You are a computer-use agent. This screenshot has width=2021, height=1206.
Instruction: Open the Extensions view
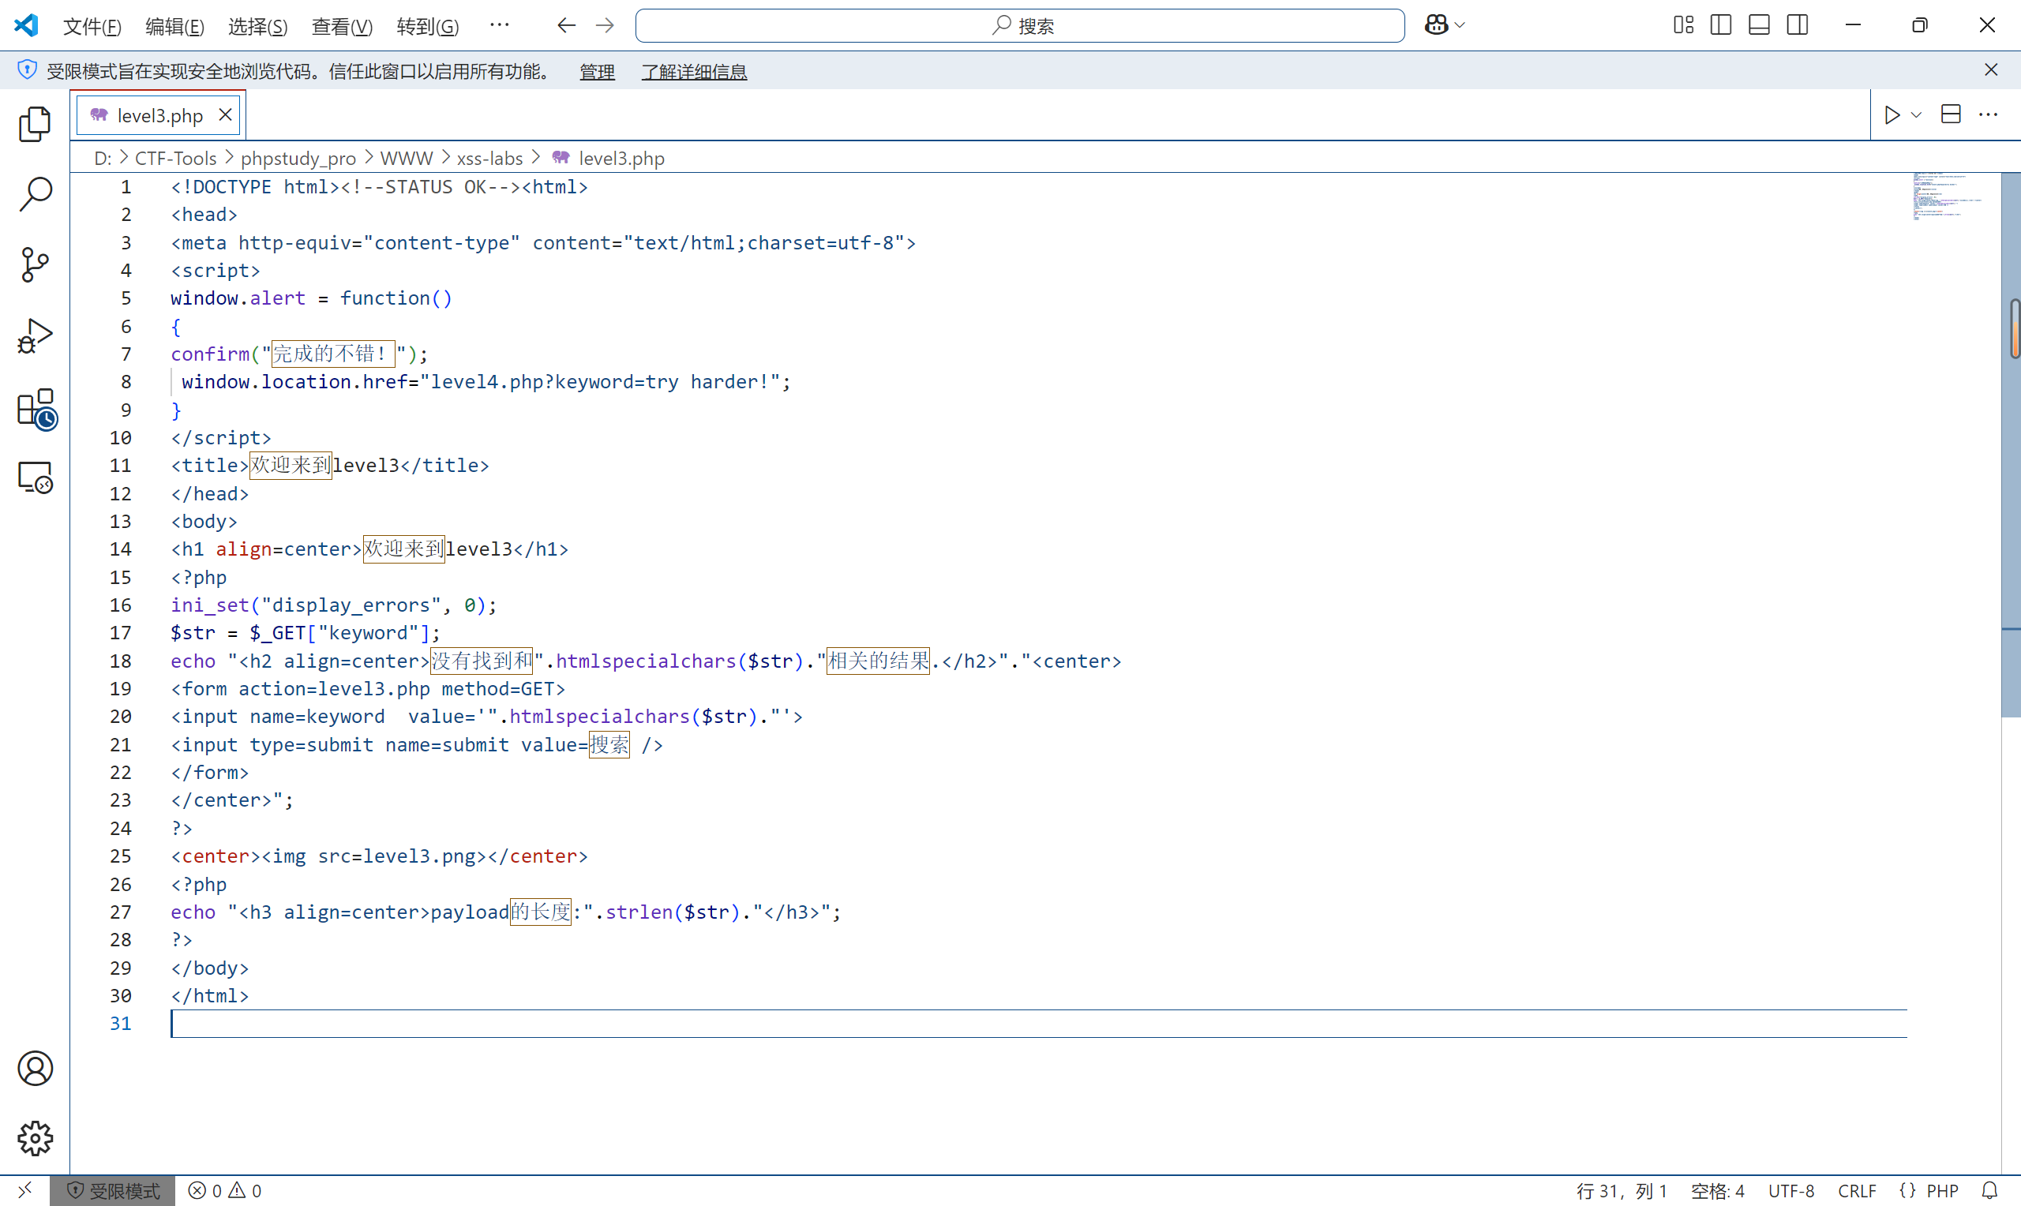tap(36, 408)
